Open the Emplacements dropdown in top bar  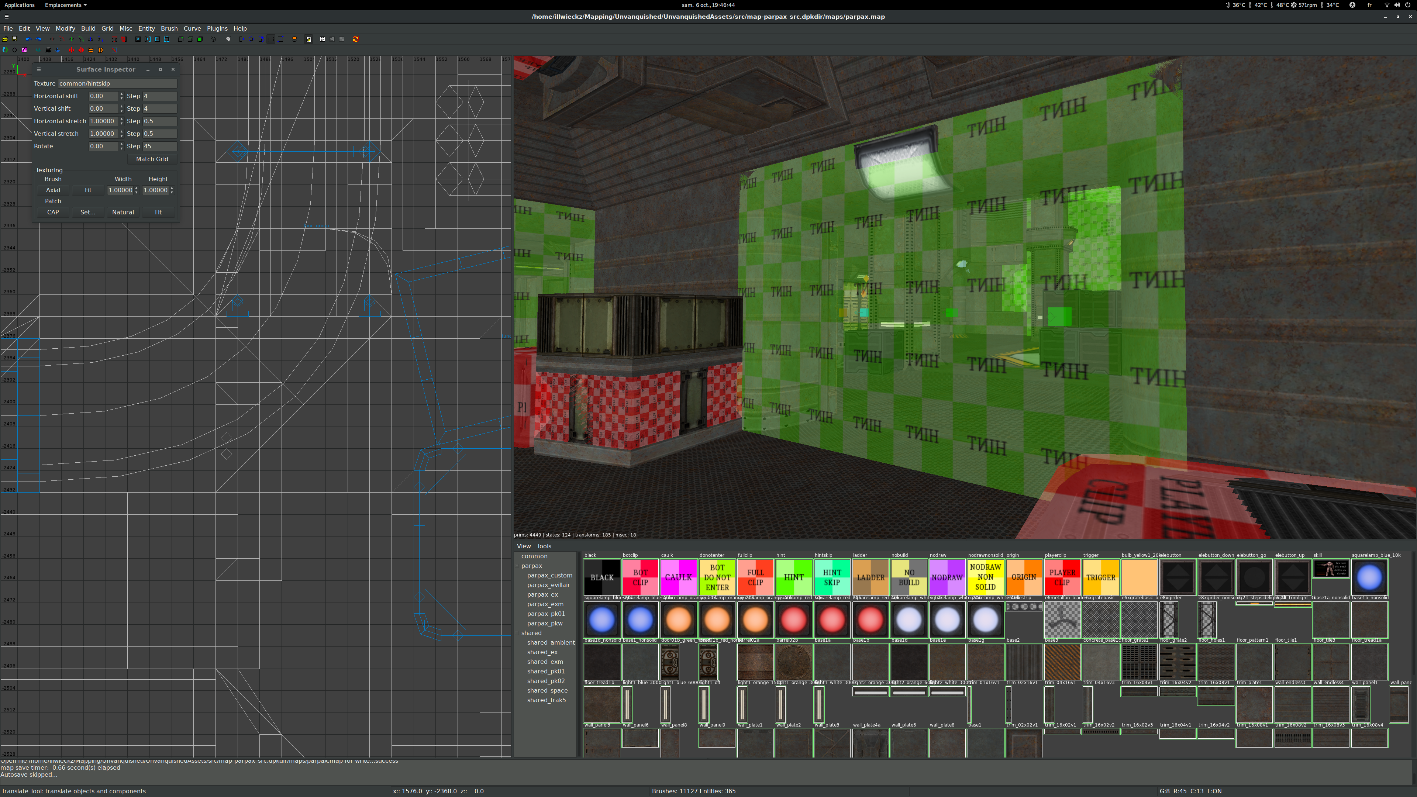coord(65,5)
